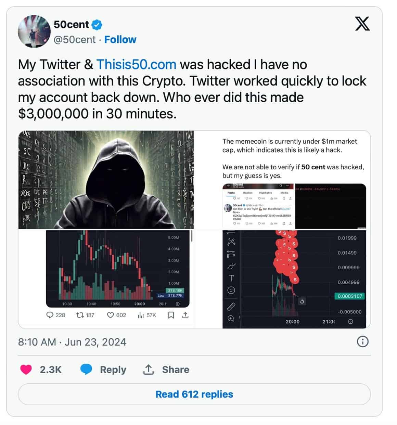
Task: Click the retweet icon showing 187
Action: 79,315
